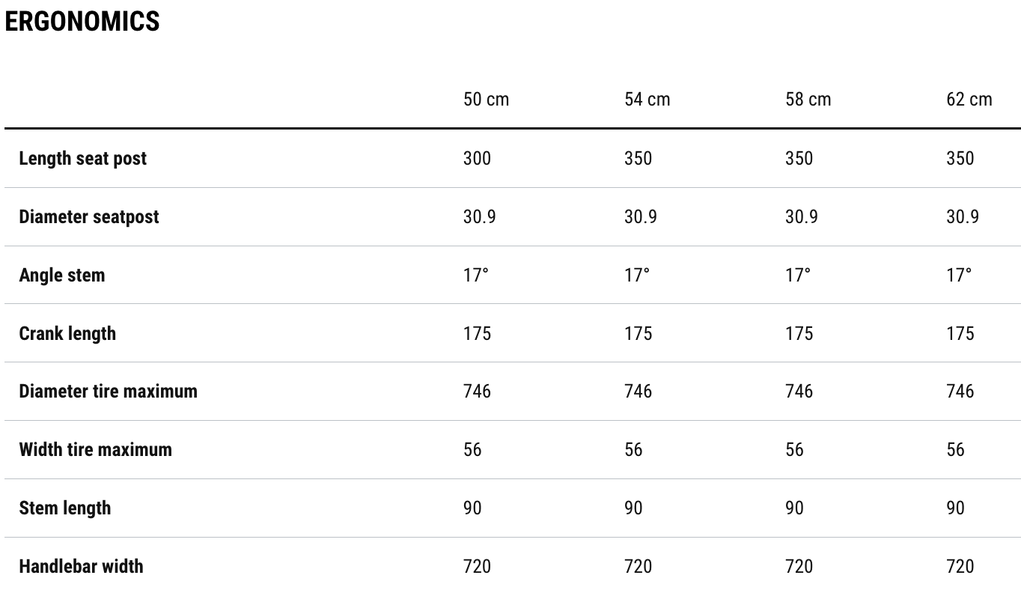Screen dimensions: 1021x602
Task: Select the 746 tire diameter for 50 cm
Action: click(477, 391)
